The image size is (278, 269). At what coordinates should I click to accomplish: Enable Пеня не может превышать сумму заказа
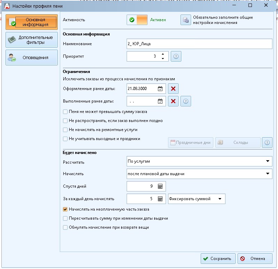(65, 112)
